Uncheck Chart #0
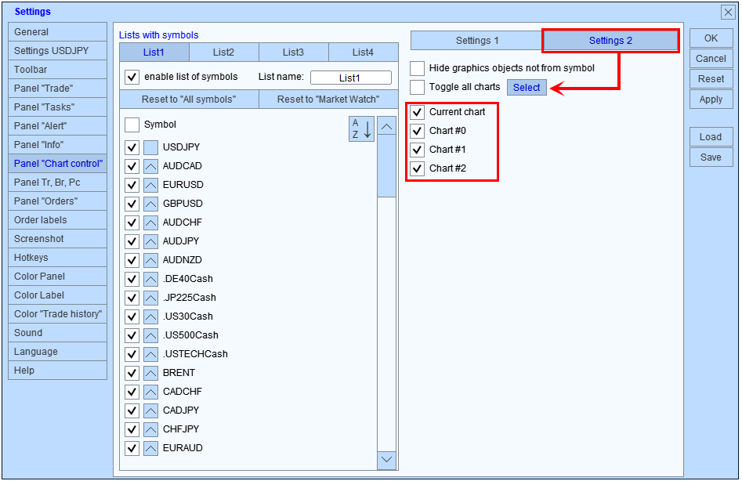Image resolution: width=742 pixels, height=481 pixels. tap(417, 131)
